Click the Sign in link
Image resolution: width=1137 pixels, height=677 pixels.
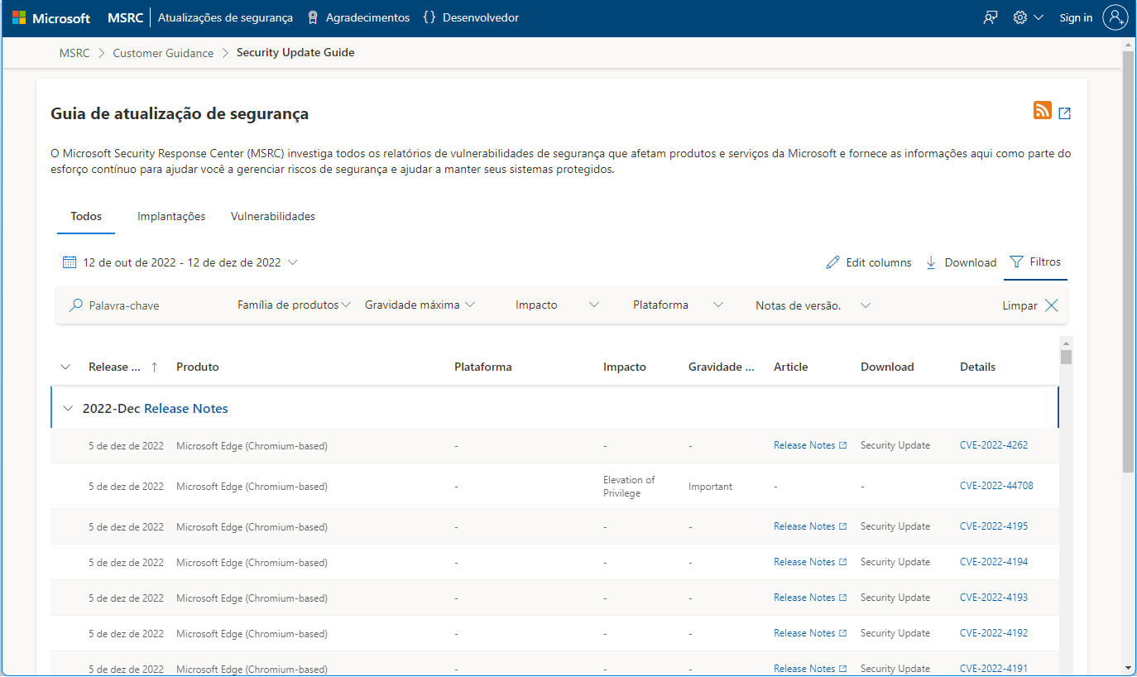(1076, 17)
